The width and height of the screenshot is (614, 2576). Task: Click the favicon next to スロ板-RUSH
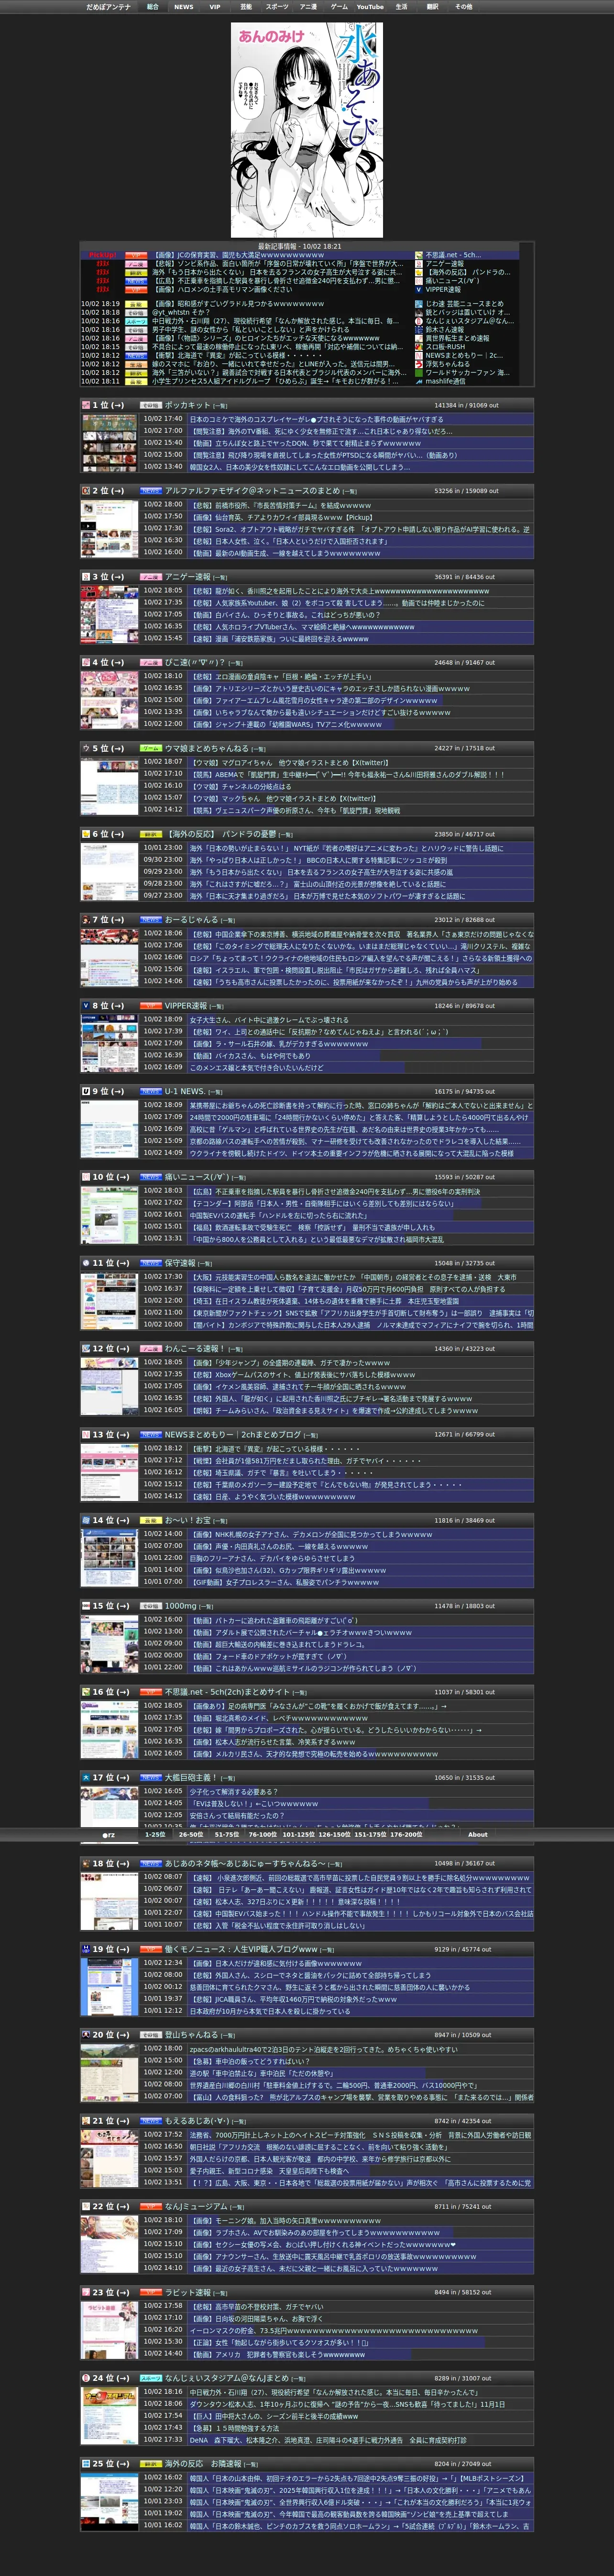coord(419,346)
